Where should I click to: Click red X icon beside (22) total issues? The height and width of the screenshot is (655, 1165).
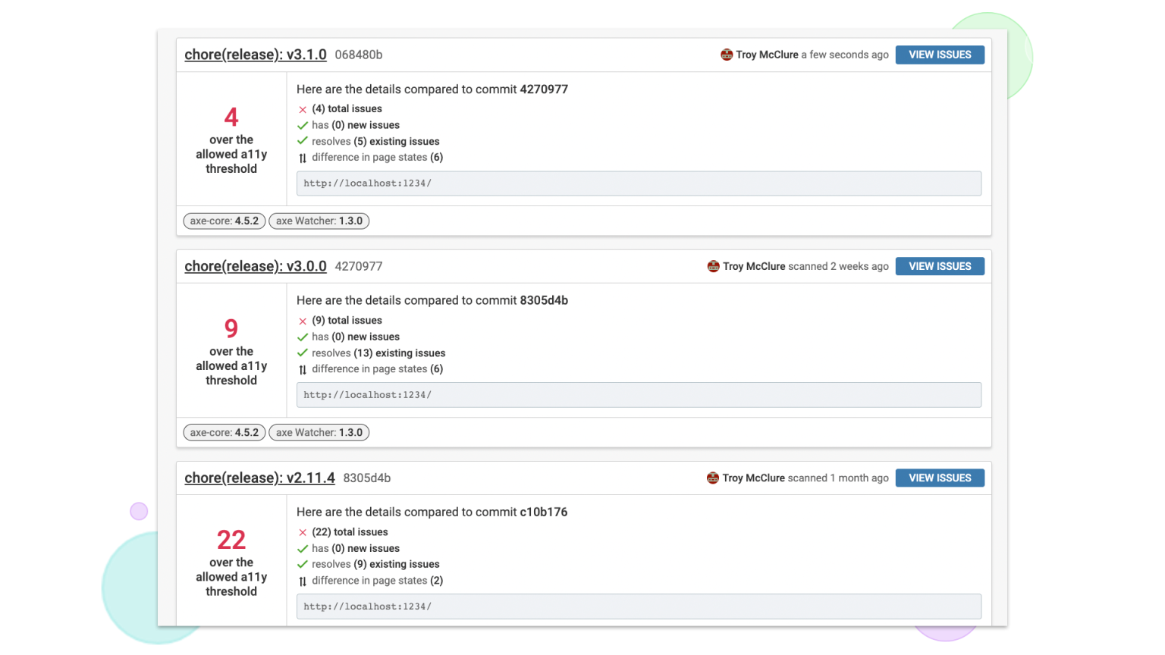(x=303, y=532)
